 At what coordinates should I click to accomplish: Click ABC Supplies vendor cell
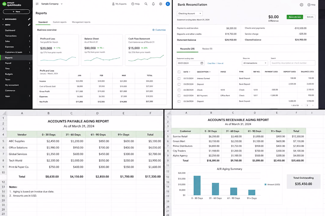tap(22, 141)
